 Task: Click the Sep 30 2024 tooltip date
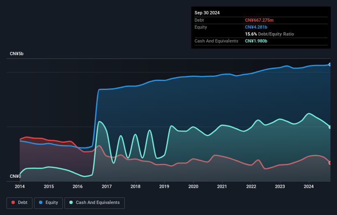pyautogui.click(x=207, y=13)
